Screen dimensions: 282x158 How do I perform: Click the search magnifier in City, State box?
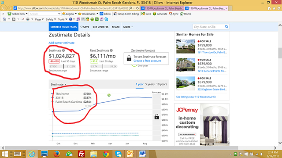click(226, 27)
